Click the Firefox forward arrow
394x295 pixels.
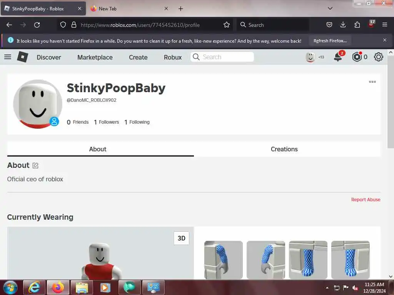[x=23, y=25]
